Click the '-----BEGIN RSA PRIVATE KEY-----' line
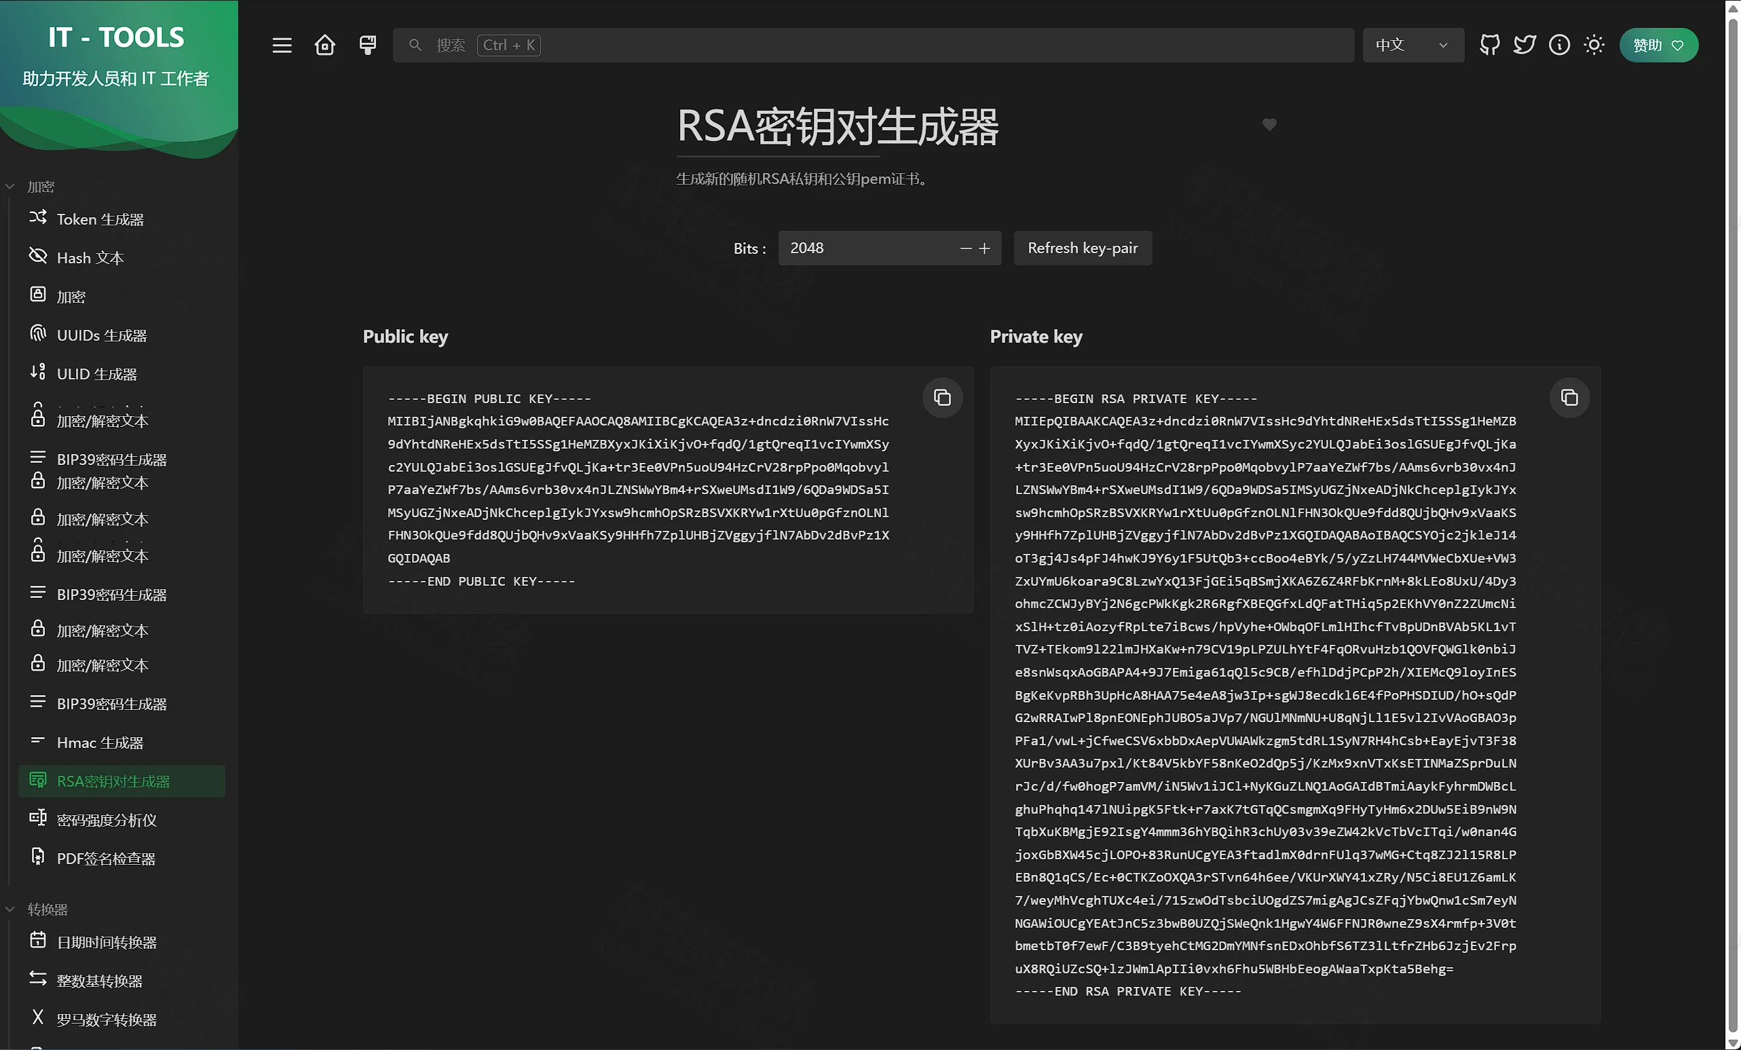Image resolution: width=1741 pixels, height=1050 pixels. 1136,398
